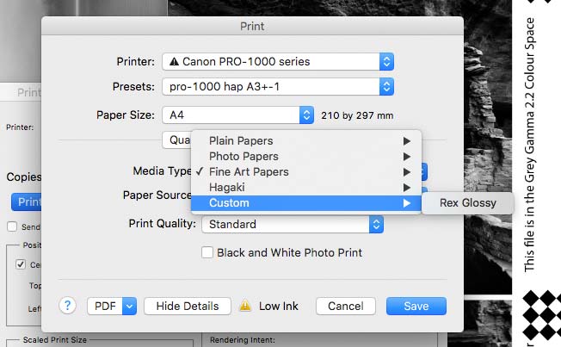Image resolution: width=561 pixels, height=347 pixels.
Task: Open the Printer dropdown showing Canon PRO-1000 series
Action: (x=278, y=62)
